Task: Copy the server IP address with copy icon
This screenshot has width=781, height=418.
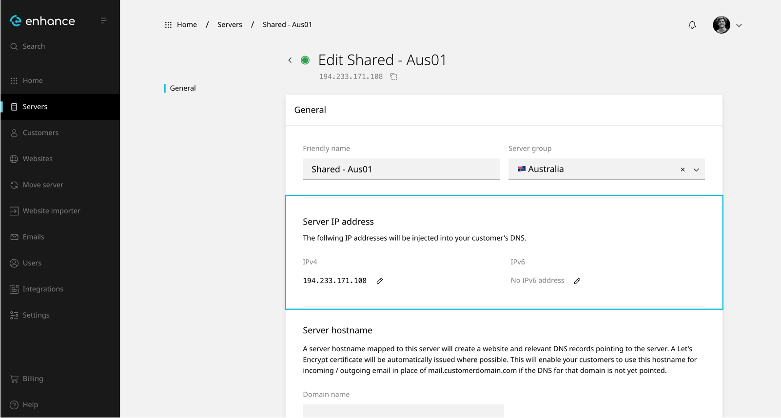Action: click(x=393, y=76)
